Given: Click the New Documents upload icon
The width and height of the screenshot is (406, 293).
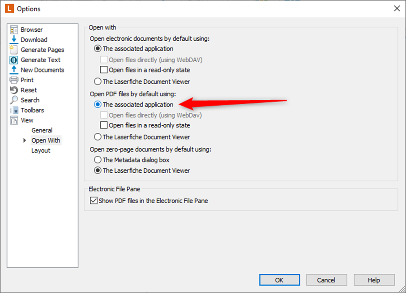Looking at the screenshot, I should coord(14,70).
